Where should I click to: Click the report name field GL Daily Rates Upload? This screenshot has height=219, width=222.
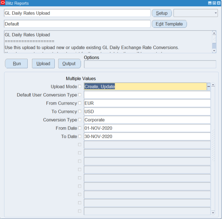tap(77, 13)
